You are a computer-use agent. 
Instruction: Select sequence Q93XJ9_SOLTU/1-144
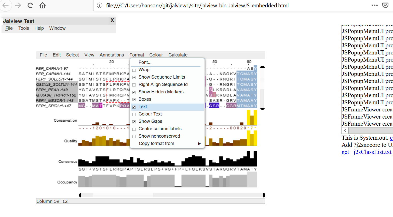click(x=56, y=84)
